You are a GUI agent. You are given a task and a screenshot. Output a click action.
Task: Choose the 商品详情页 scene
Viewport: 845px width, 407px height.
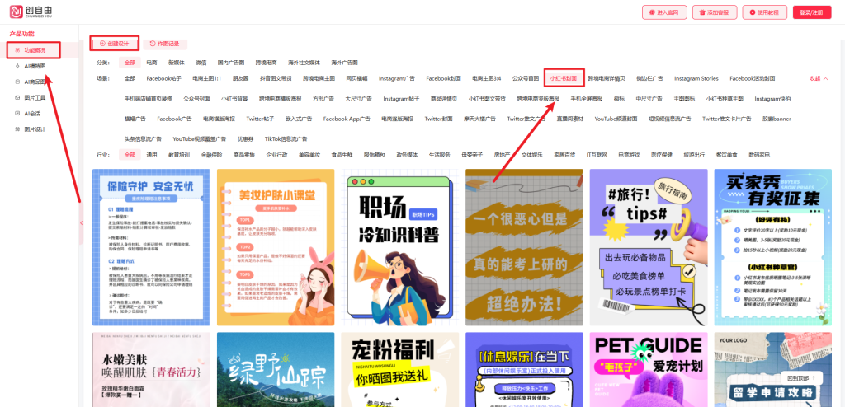tap(444, 99)
